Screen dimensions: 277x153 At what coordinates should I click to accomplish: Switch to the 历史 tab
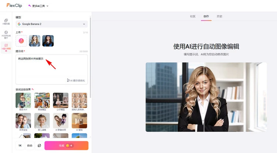point(219,17)
